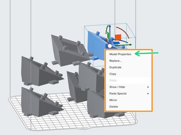Expand the Paste Special submenu arrow

point(148,94)
